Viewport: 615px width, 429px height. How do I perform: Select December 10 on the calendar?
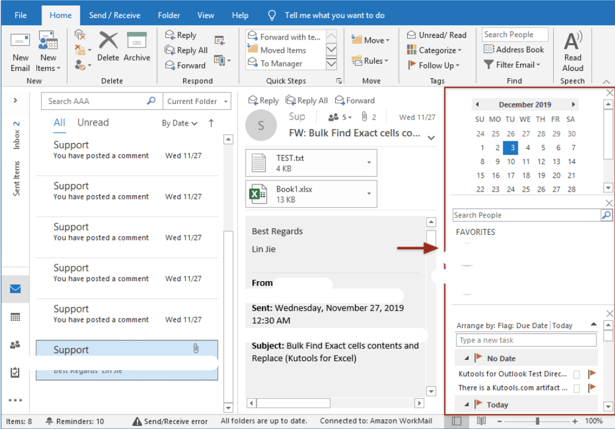click(x=510, y=162)
